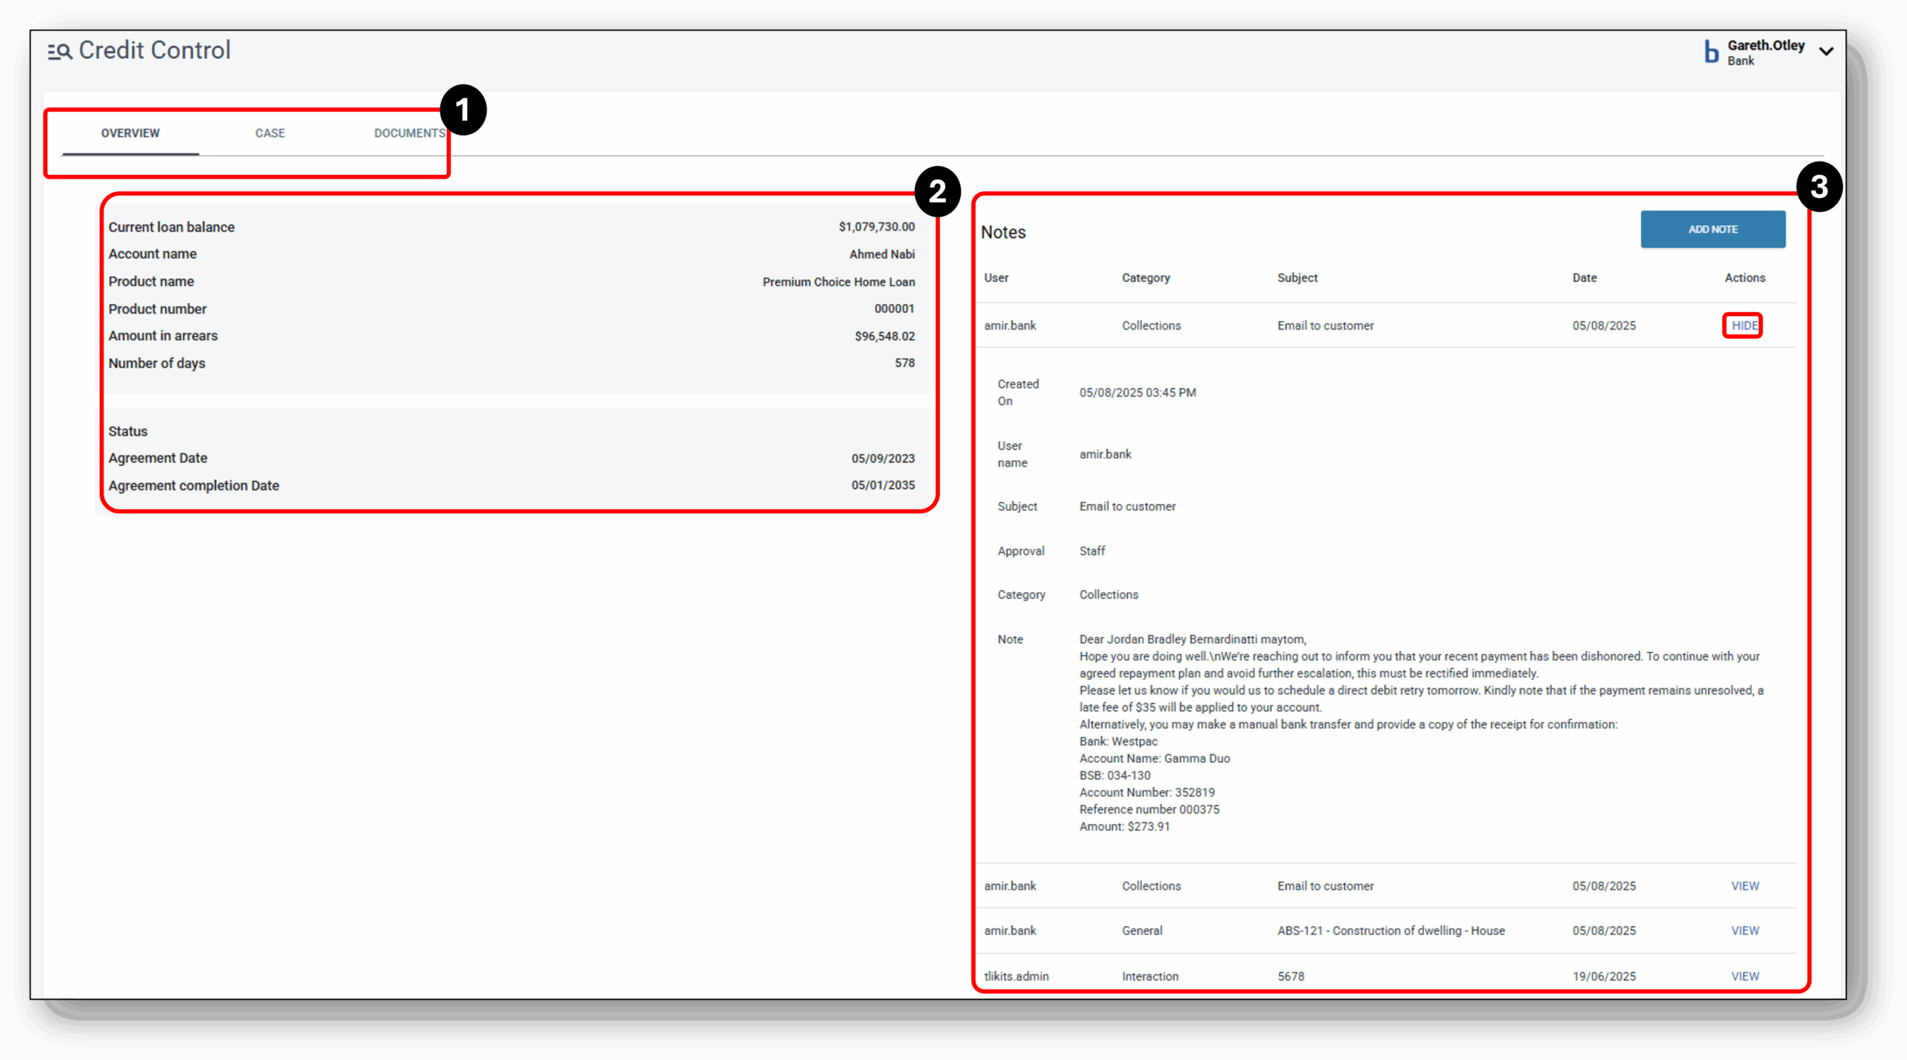Image resolution: width=1907 pixels, height=1060 pixels.
Task: Click the Credit Control menu search icon
Action: point(60,51)
